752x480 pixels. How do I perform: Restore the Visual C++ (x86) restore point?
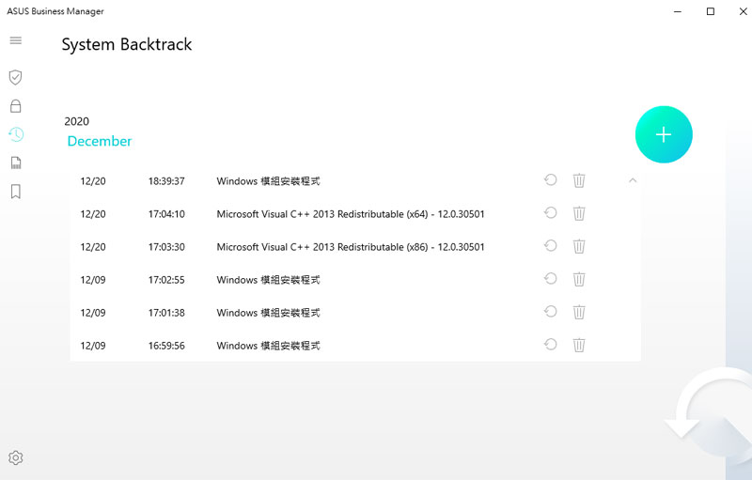551,246
